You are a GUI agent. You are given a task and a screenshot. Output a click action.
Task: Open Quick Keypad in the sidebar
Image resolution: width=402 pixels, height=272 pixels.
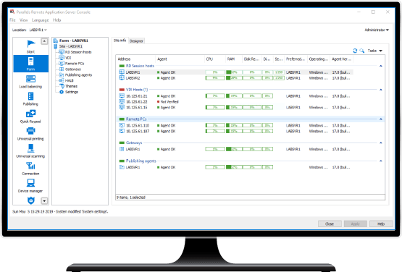click(x=30, y=114)
